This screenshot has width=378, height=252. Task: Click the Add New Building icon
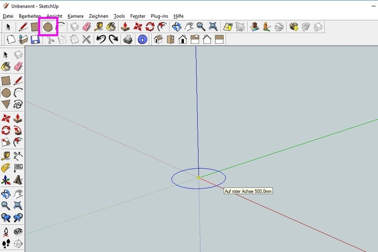coord(255,27)
